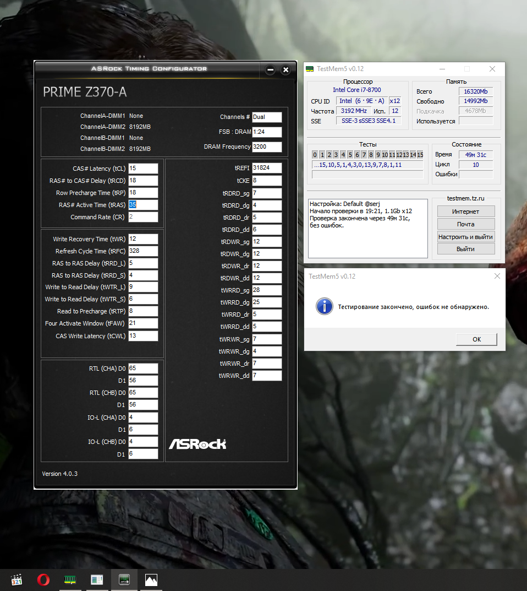Click the Выйти button
The image size is (527, 591).
coord(465,249)
